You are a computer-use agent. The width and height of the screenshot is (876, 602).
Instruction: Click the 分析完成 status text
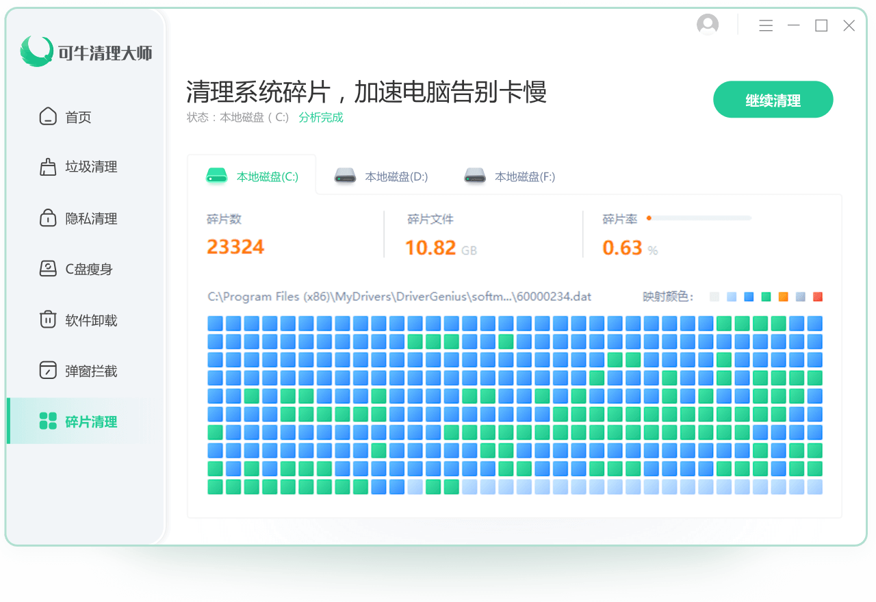pyautogui.click(x=321, y=118)
